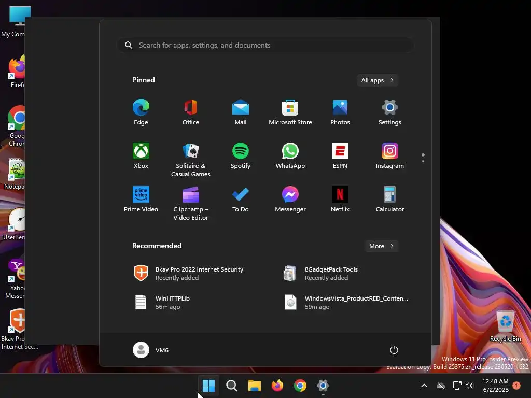This screenshot has width=531, height=398.
Task: Open WhatsApp
Action: (290, 155)
